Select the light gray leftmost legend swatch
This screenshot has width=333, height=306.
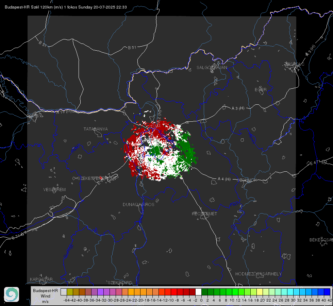(x=64, y=292)
